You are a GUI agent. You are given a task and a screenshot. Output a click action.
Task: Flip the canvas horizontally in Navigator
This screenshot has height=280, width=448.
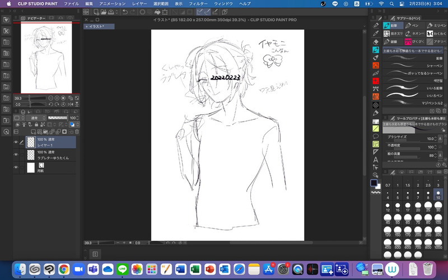tap(71, 104)
